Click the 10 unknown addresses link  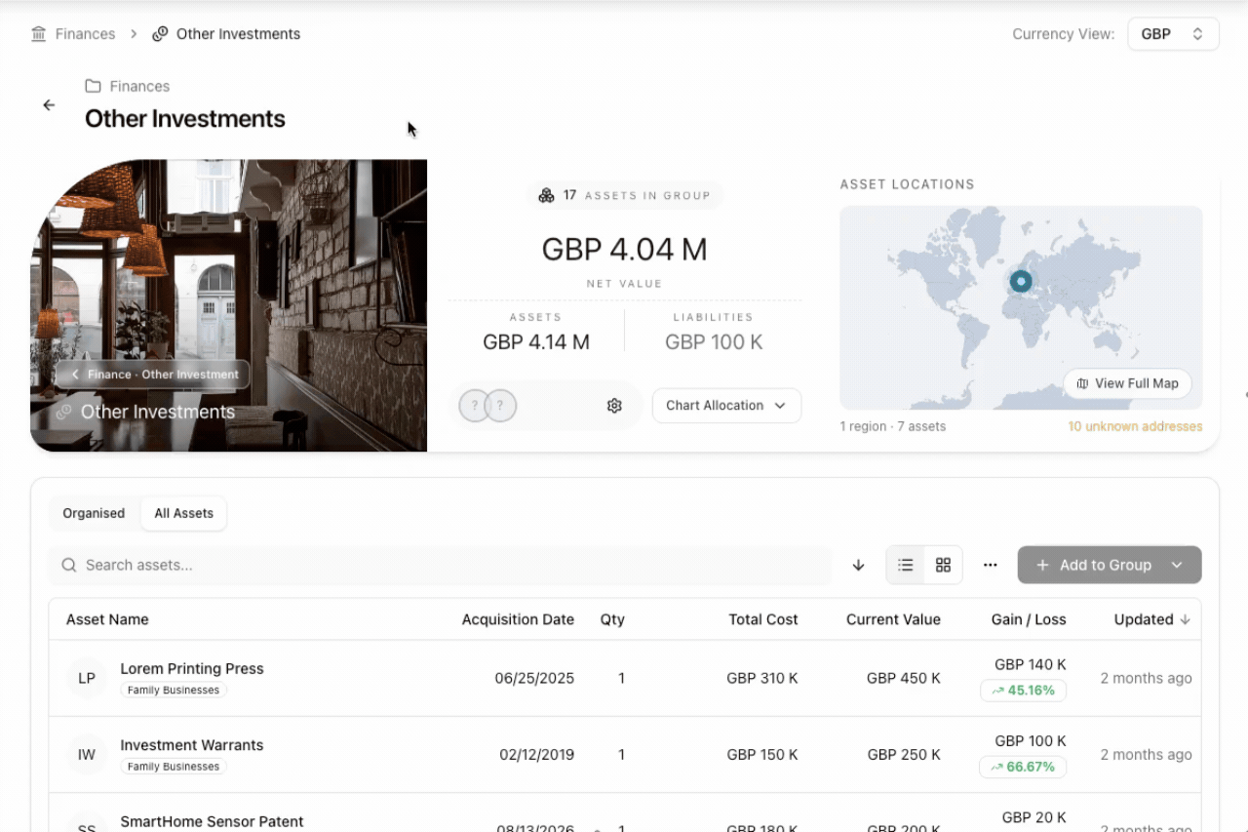(1135, 426)
